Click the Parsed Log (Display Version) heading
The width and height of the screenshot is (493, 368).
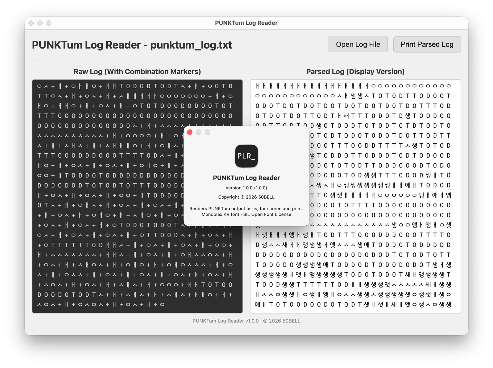(355, 72)
